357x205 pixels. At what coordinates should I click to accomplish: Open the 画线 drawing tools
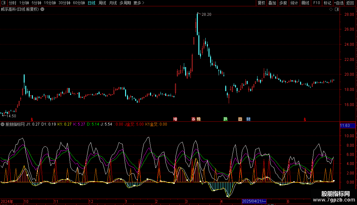tap(306, 3)
